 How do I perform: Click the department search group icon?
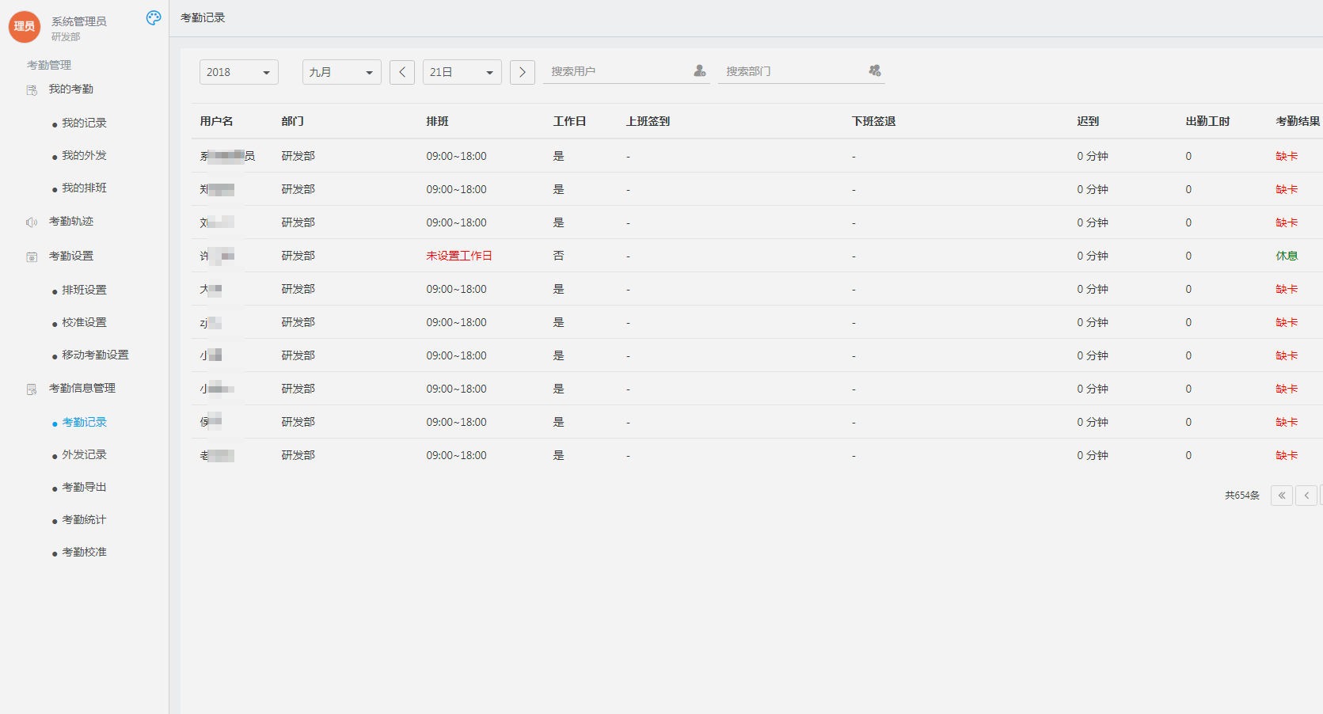coord(875,71)
